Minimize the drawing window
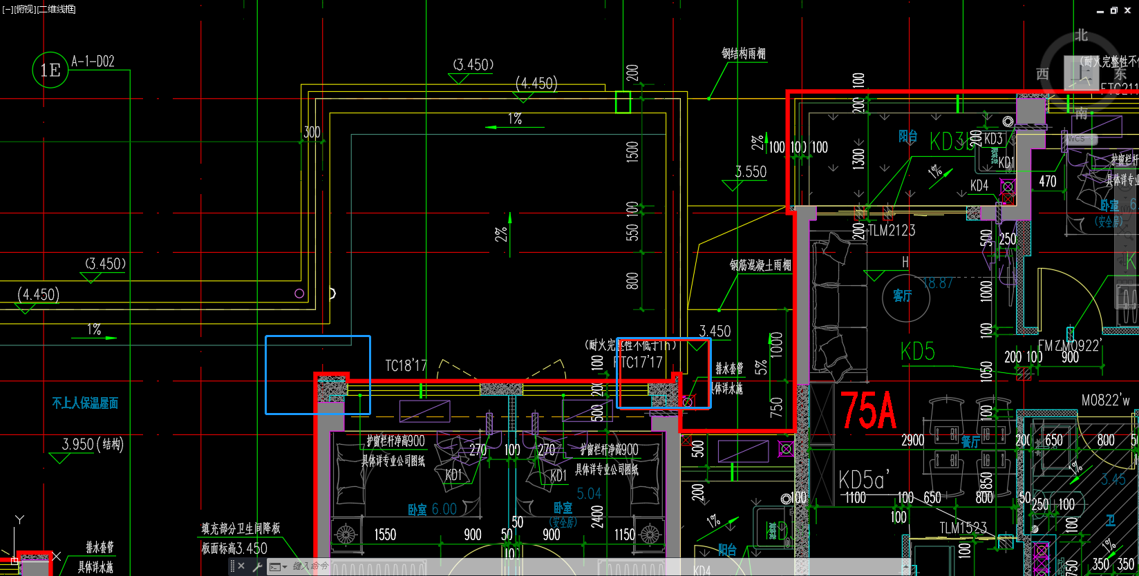 click(1100, 11)
